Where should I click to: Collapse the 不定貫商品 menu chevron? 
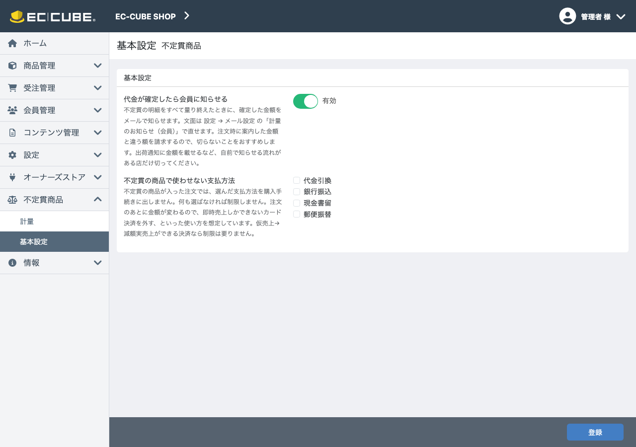tap(98, 199)
